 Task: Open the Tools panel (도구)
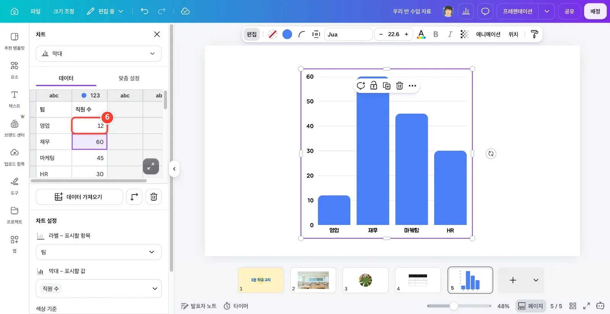(14, 186)
